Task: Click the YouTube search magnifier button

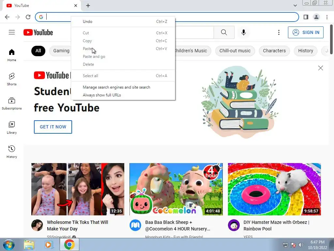Action: [x=224, y=32]
